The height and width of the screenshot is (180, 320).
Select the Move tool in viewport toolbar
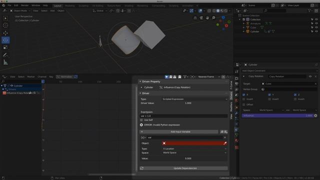click(x=5, y=32)
